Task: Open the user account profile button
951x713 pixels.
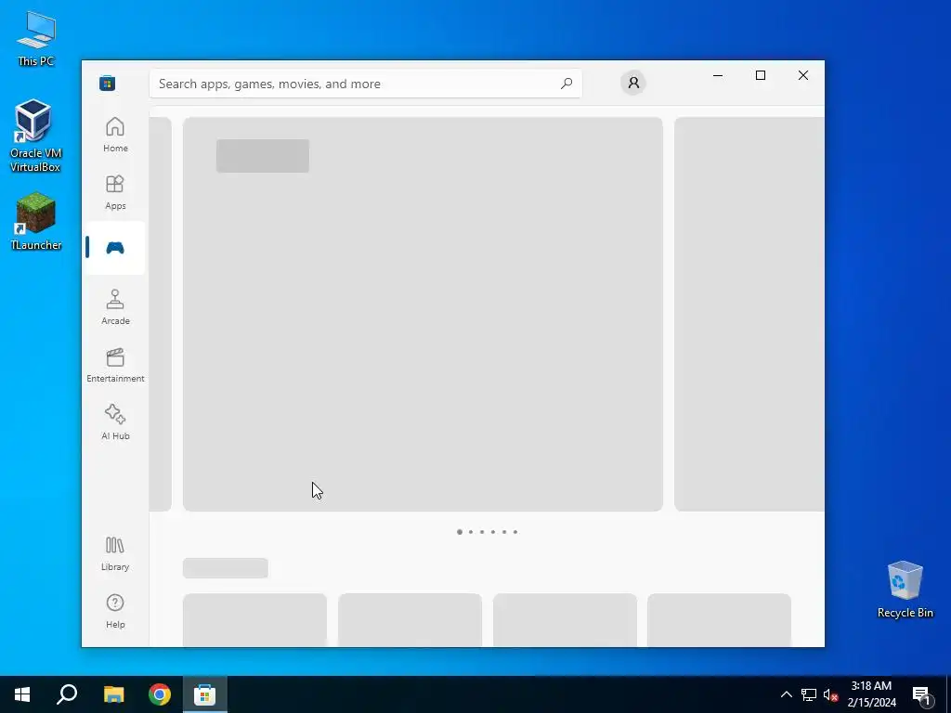Action: (x=633, y=83)
